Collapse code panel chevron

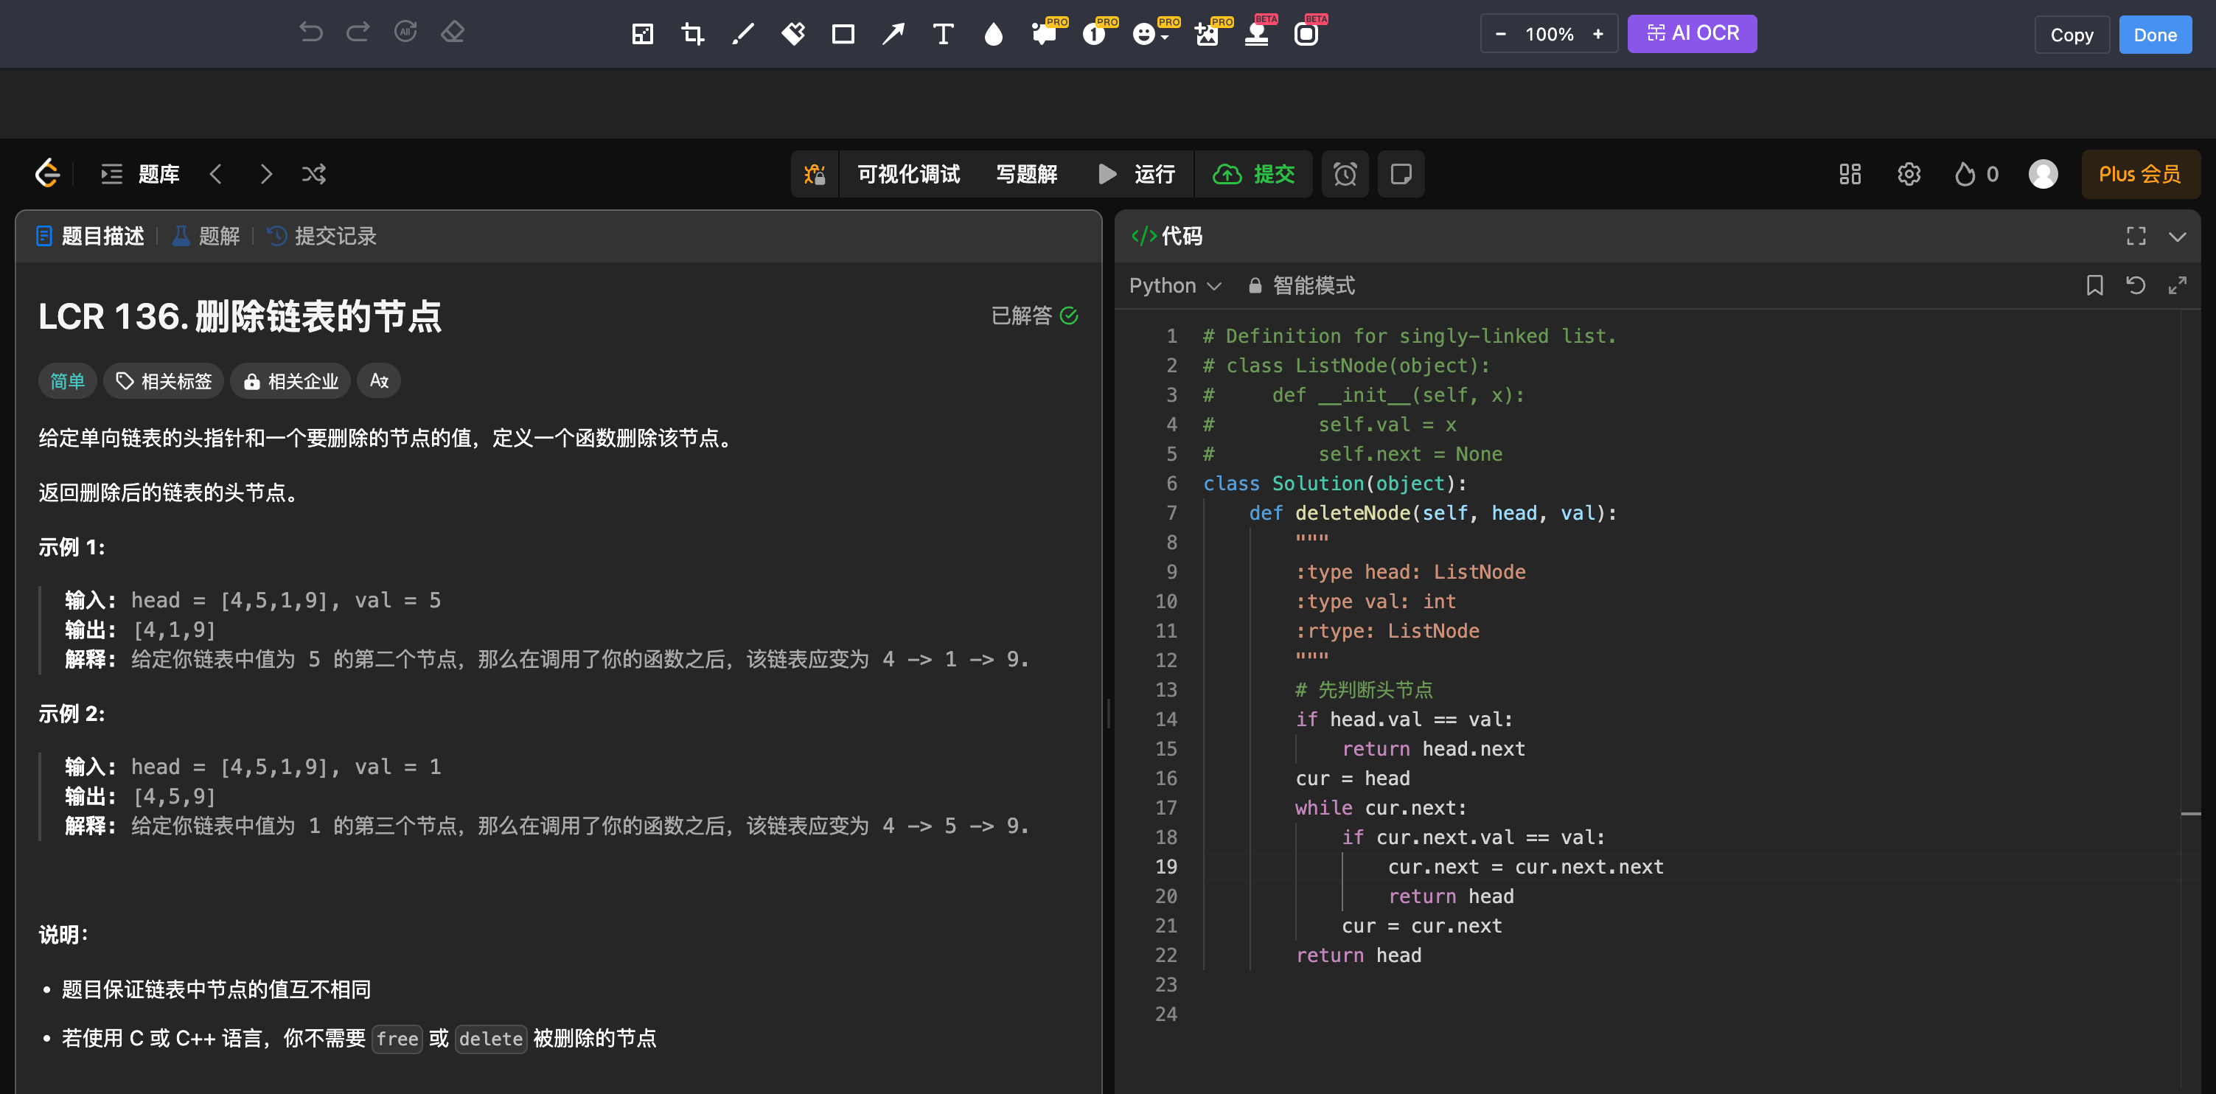2176,237
